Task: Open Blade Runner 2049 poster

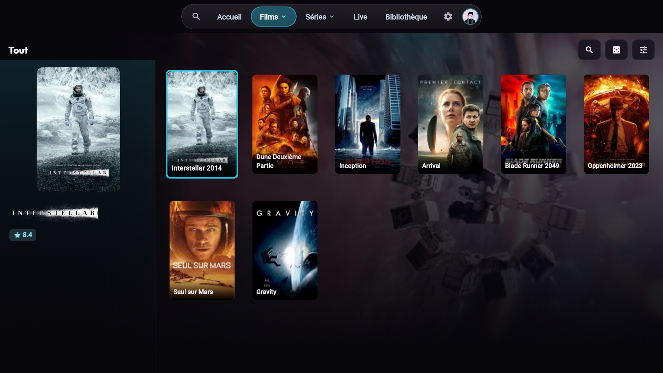Action: (534, 124)
